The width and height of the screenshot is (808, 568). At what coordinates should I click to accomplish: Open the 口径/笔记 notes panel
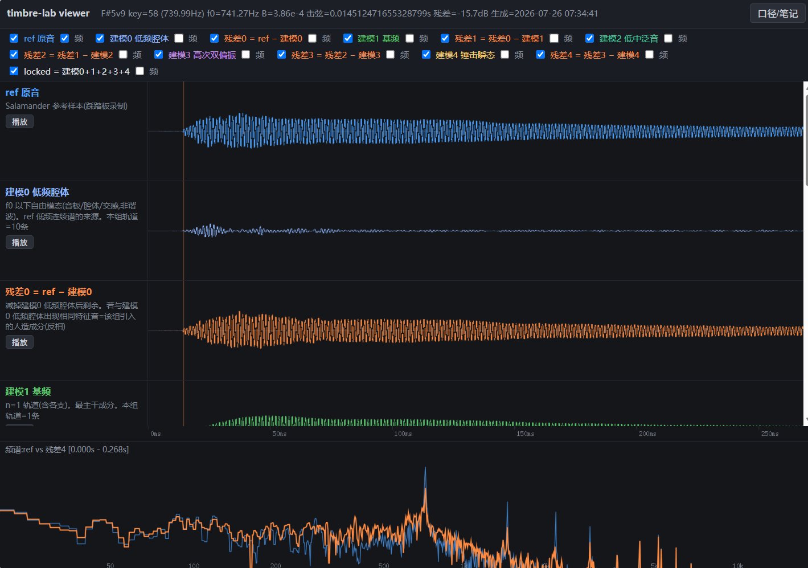point(777,14)
